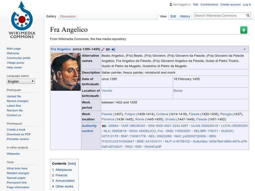Copy the Permanent link
Viewport: 255px width, 191px height.
(17, 182)
